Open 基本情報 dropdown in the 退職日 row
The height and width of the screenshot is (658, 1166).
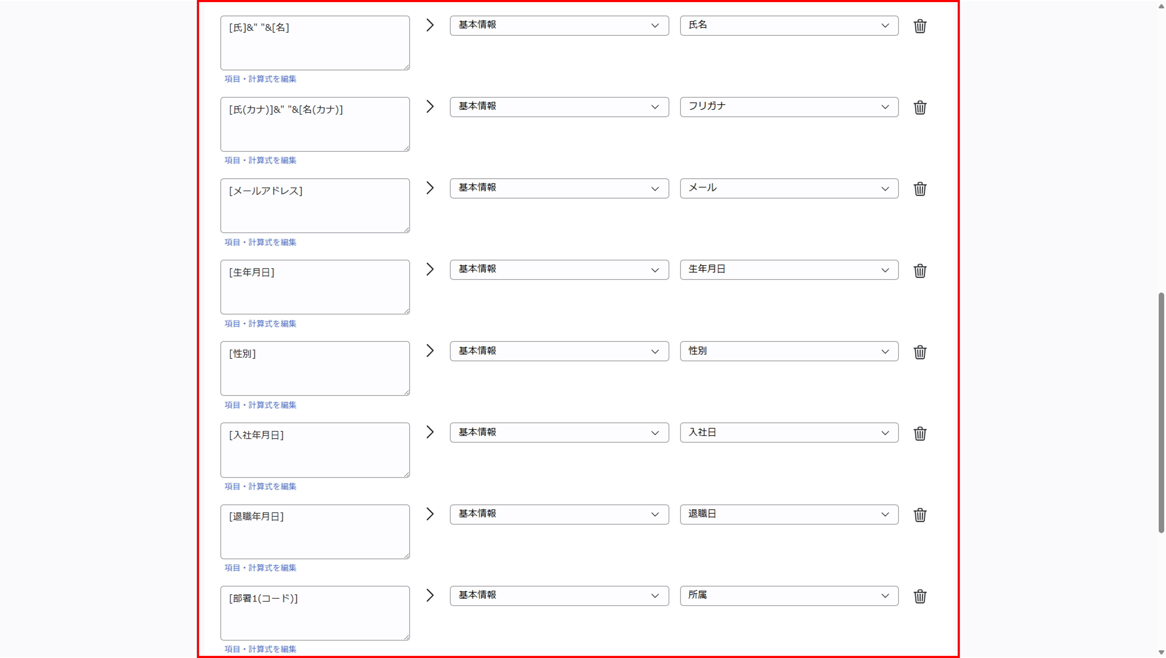pos(559,515)
